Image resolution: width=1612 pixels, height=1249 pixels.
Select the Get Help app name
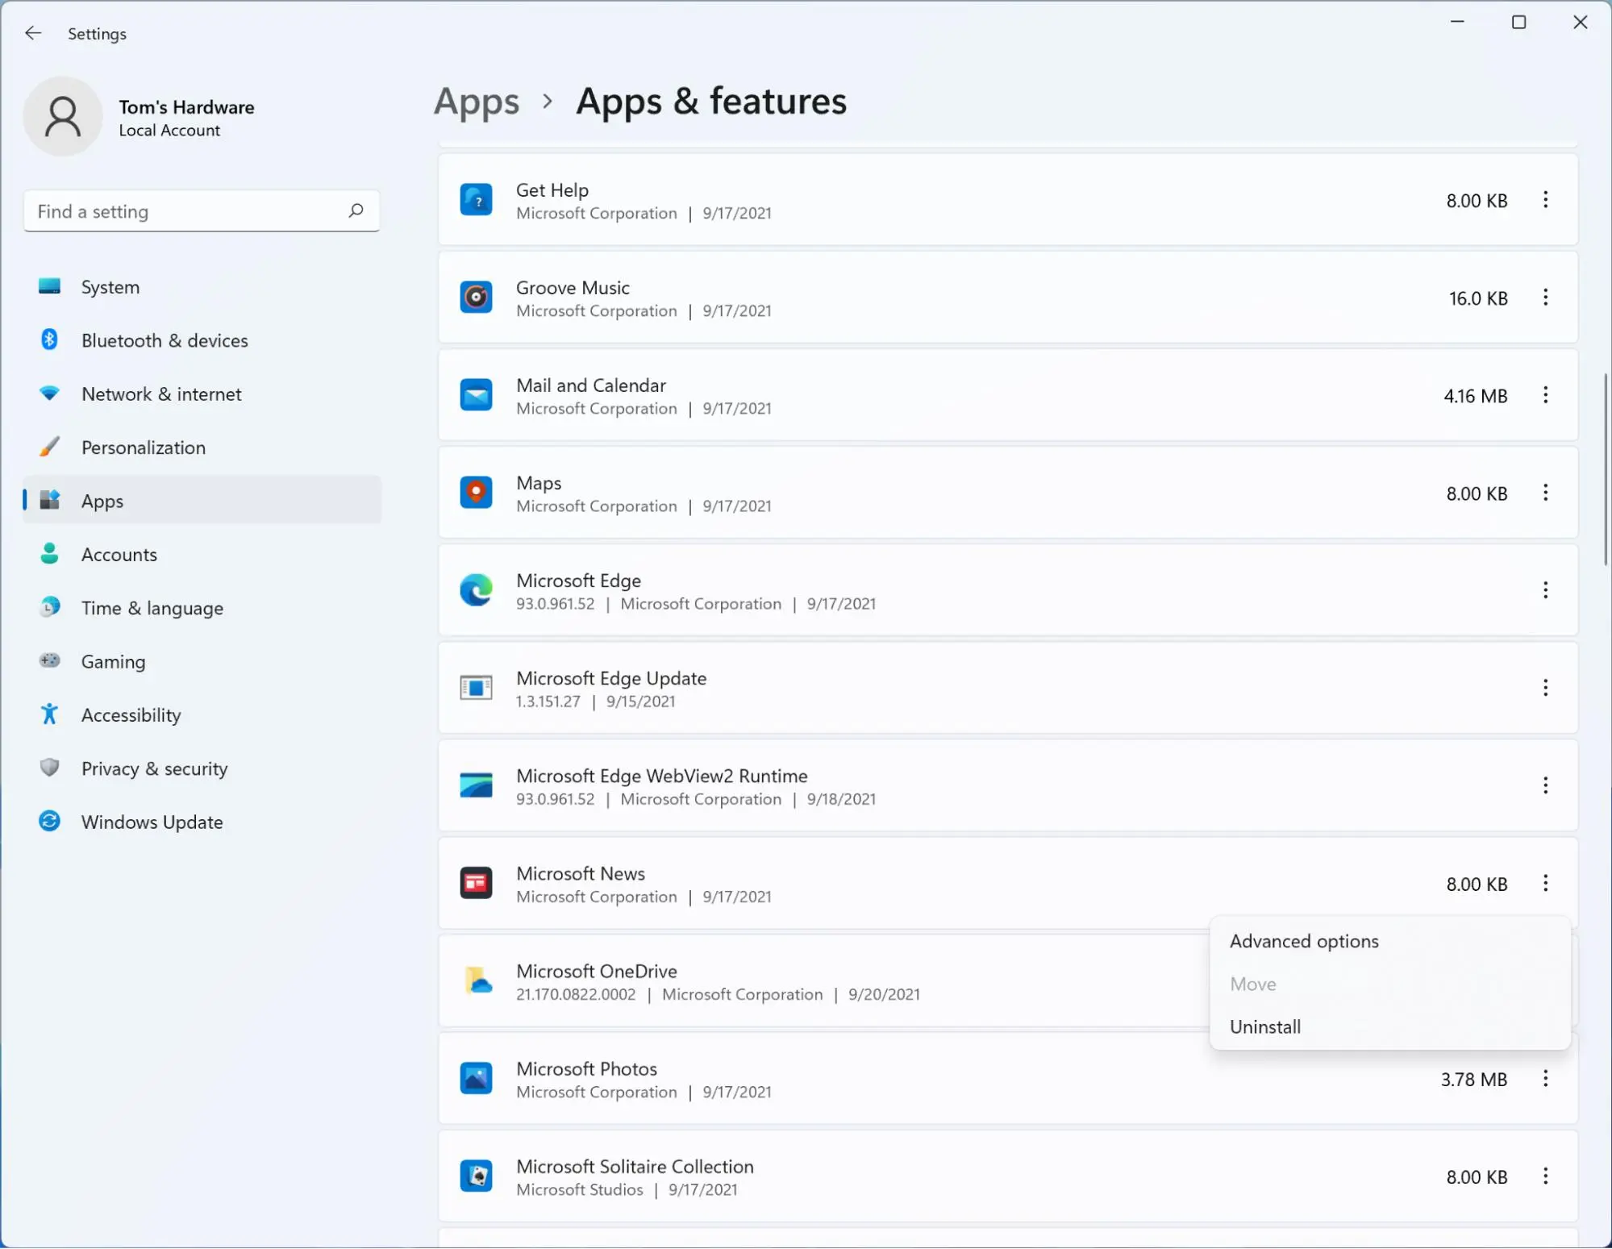pyautogui.click(x=552, y=190)
